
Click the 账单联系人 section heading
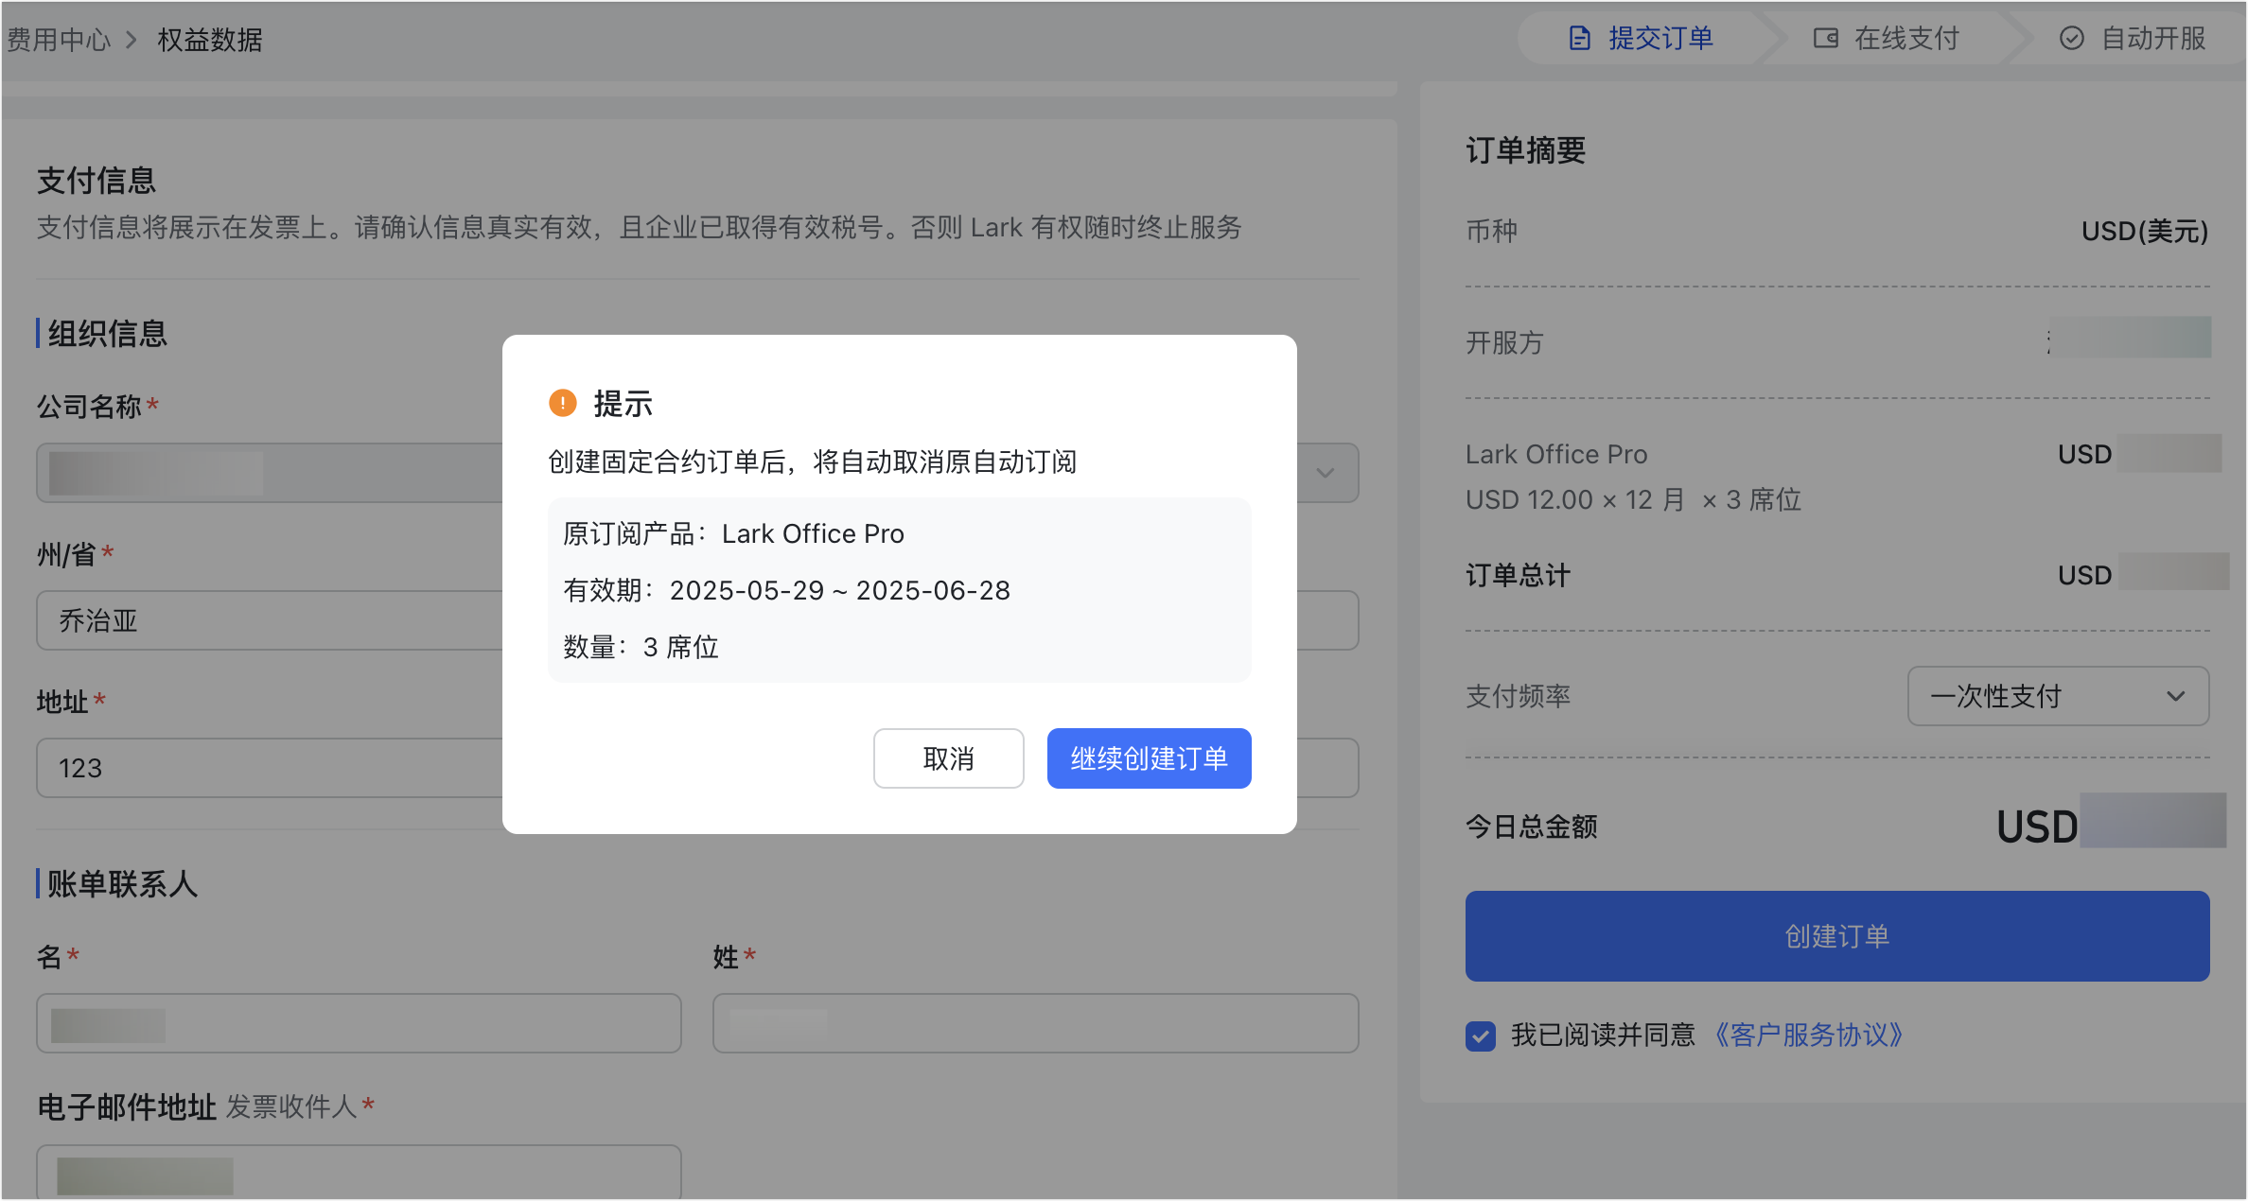pyautogui.click(x=122, y=883)
